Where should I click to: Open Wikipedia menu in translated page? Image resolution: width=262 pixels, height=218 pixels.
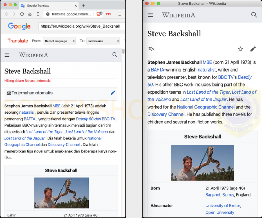click(7, 55)
